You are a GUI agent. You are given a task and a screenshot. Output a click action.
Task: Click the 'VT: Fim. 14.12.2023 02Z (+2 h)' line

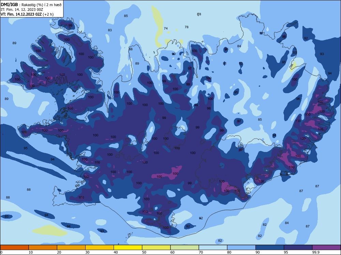click(27, 14)
